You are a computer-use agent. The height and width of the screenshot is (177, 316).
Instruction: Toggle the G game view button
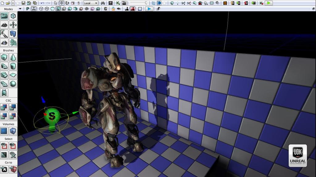(106, 9)
